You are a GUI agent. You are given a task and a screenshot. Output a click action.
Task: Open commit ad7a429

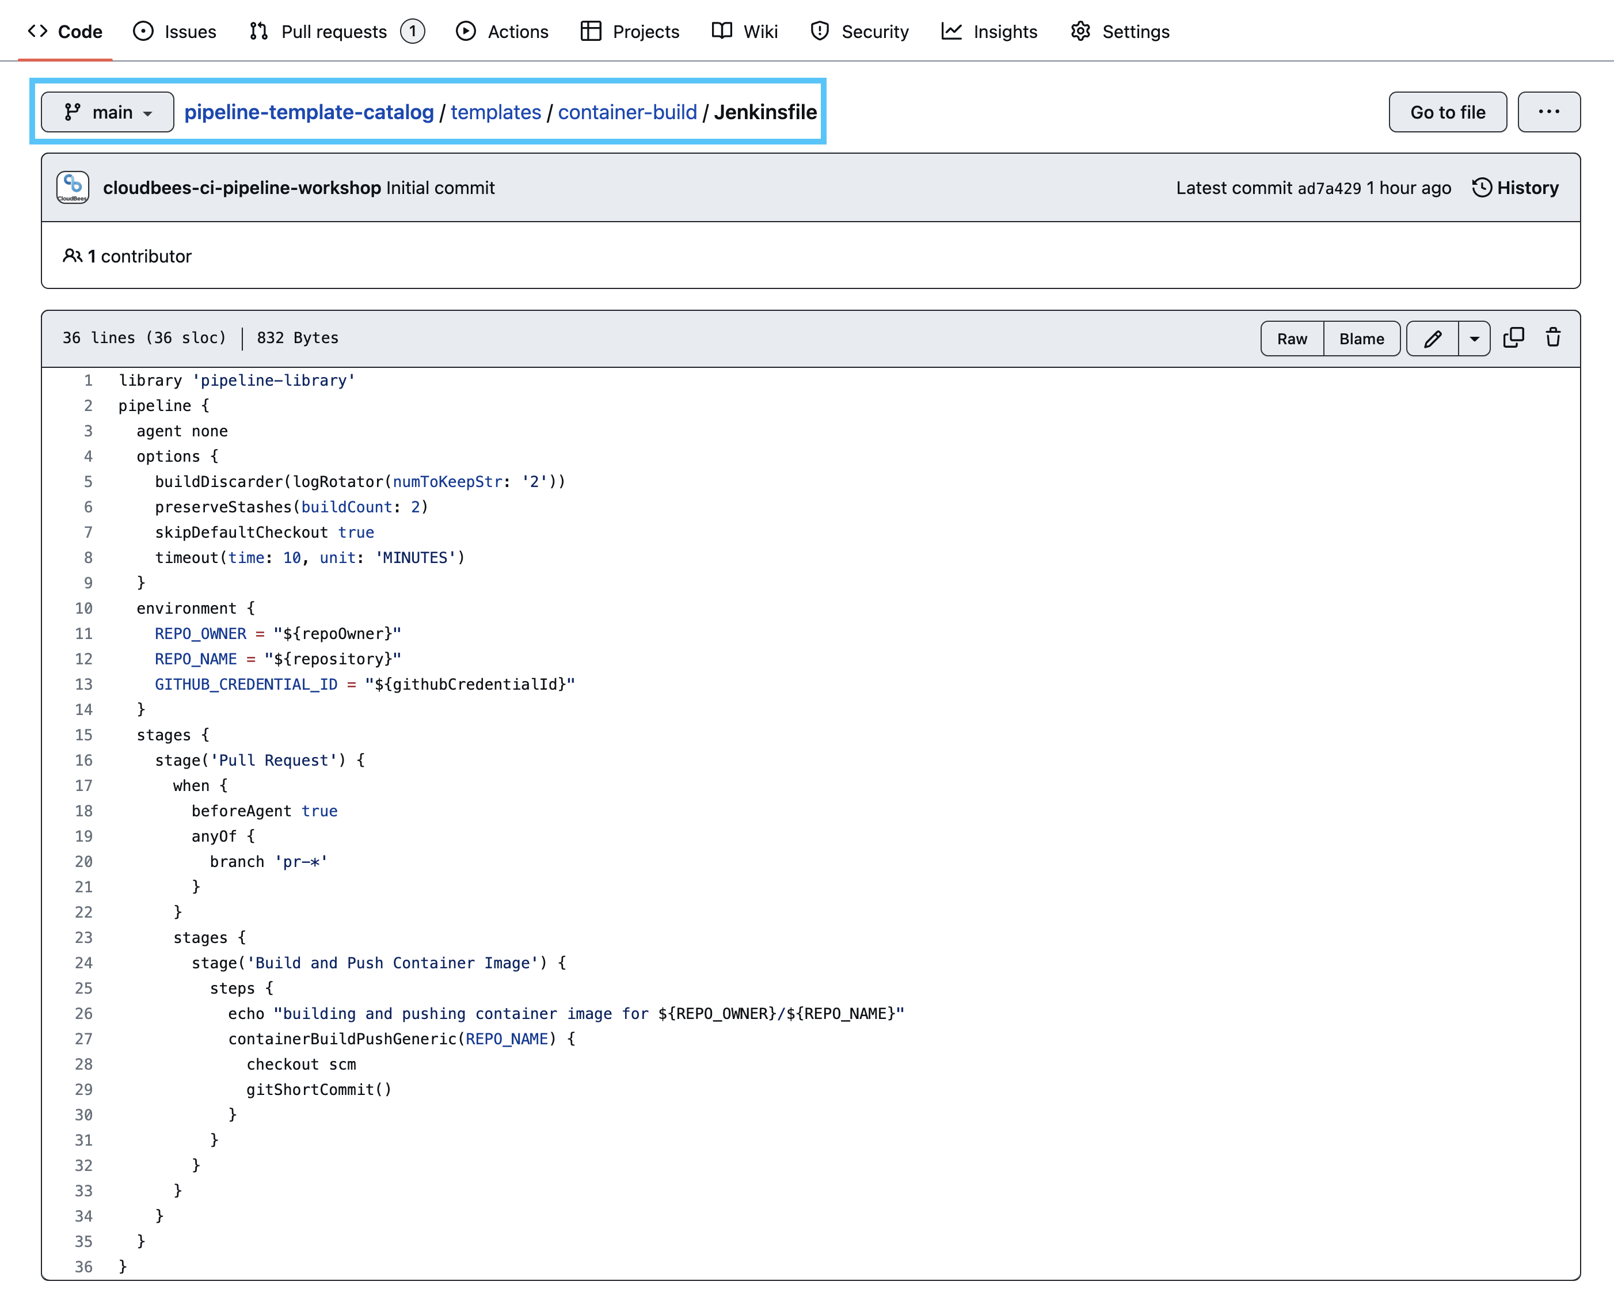1330,188
